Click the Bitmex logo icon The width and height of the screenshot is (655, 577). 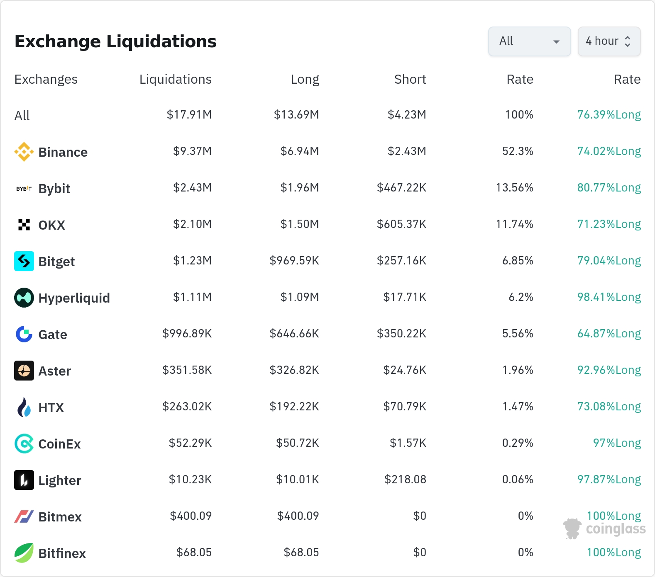(24, 516)
